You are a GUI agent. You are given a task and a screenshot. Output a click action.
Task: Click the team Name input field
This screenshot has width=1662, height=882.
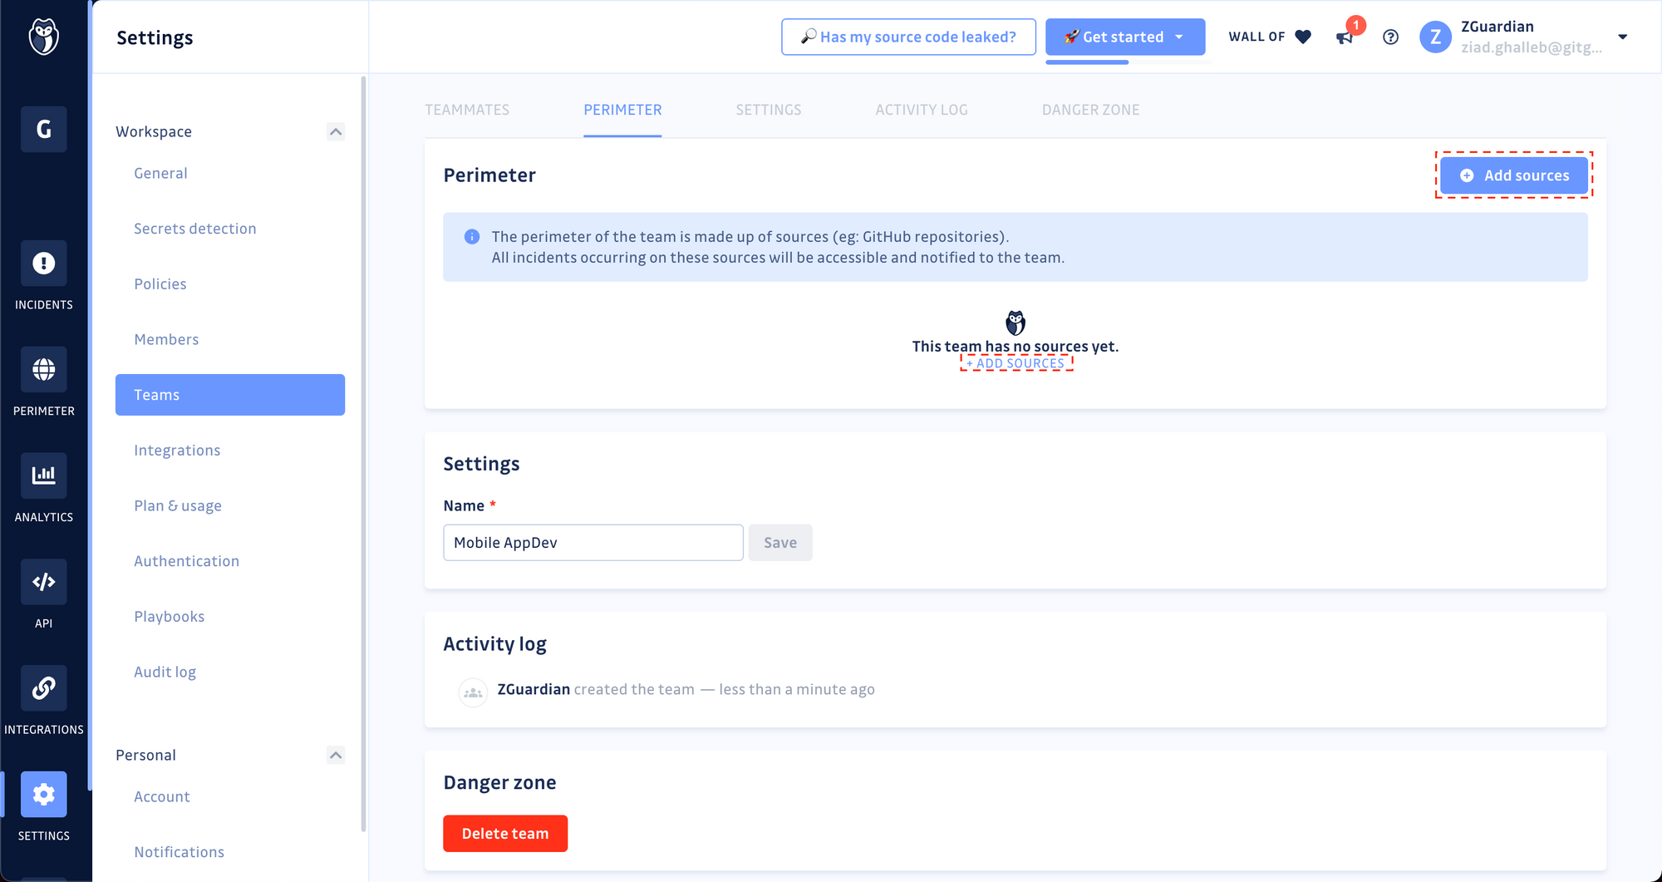[593, 543]
